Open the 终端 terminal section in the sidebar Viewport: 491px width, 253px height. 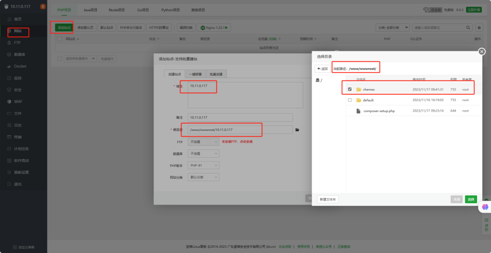click(x=18, y=137)
